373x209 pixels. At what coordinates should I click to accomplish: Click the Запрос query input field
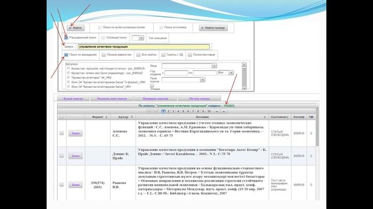[x=144, y=46]
